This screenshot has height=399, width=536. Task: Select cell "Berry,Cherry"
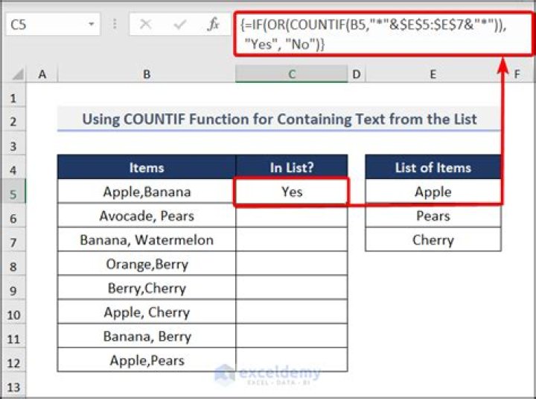147,288
